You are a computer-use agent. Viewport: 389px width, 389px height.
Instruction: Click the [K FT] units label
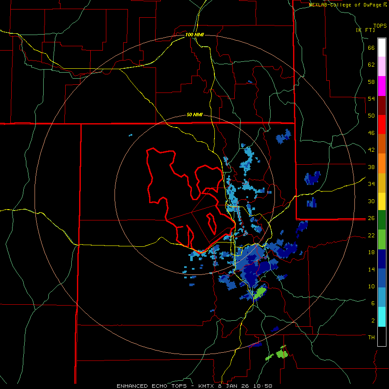[365, 30]
